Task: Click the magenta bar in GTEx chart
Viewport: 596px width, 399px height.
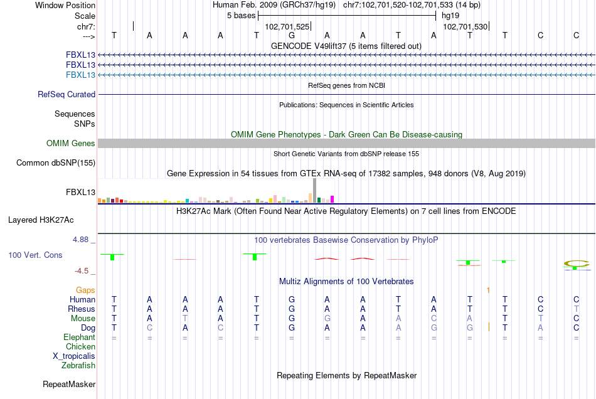Action: tap(333, 199)
